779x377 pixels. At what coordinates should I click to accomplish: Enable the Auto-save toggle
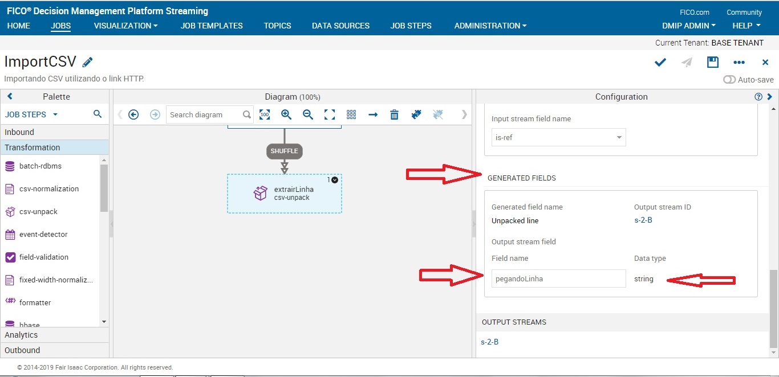pyautogui.click(x=729, y=80)
